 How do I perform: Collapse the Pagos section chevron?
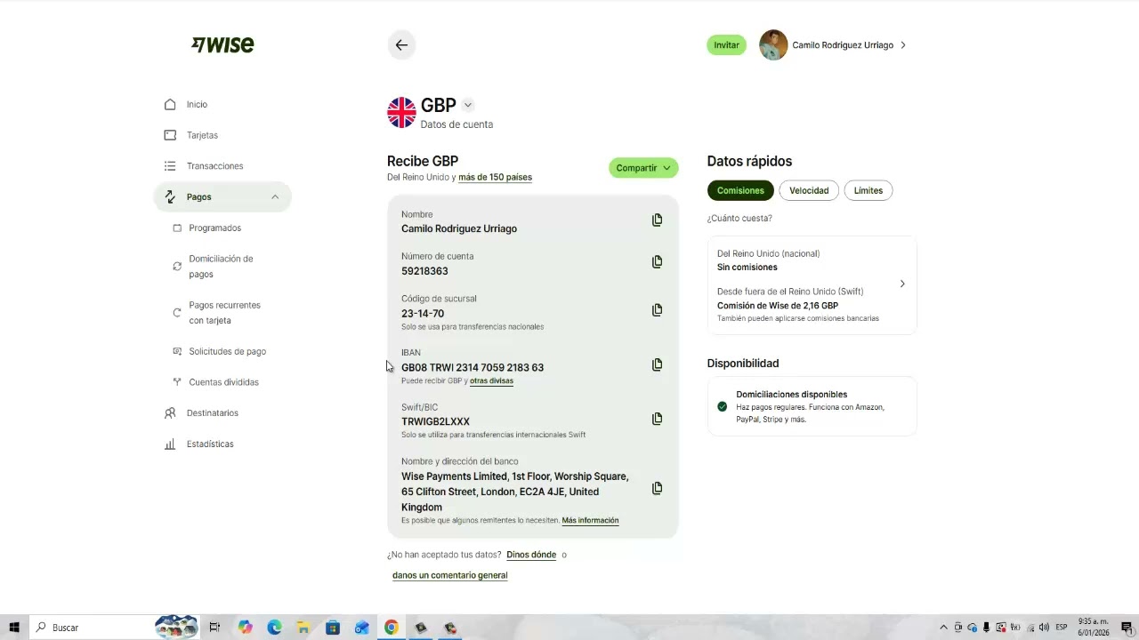pos(275,197)
